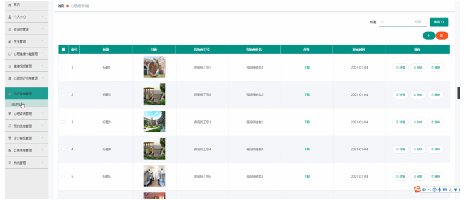Click the 查询 search button

click(x=439, y=22)
